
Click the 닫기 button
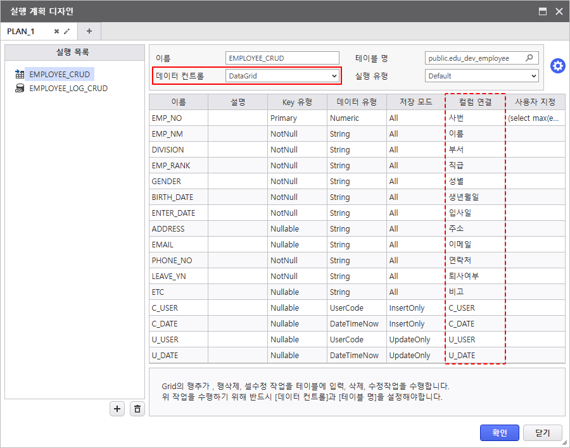tap(543, 433)
